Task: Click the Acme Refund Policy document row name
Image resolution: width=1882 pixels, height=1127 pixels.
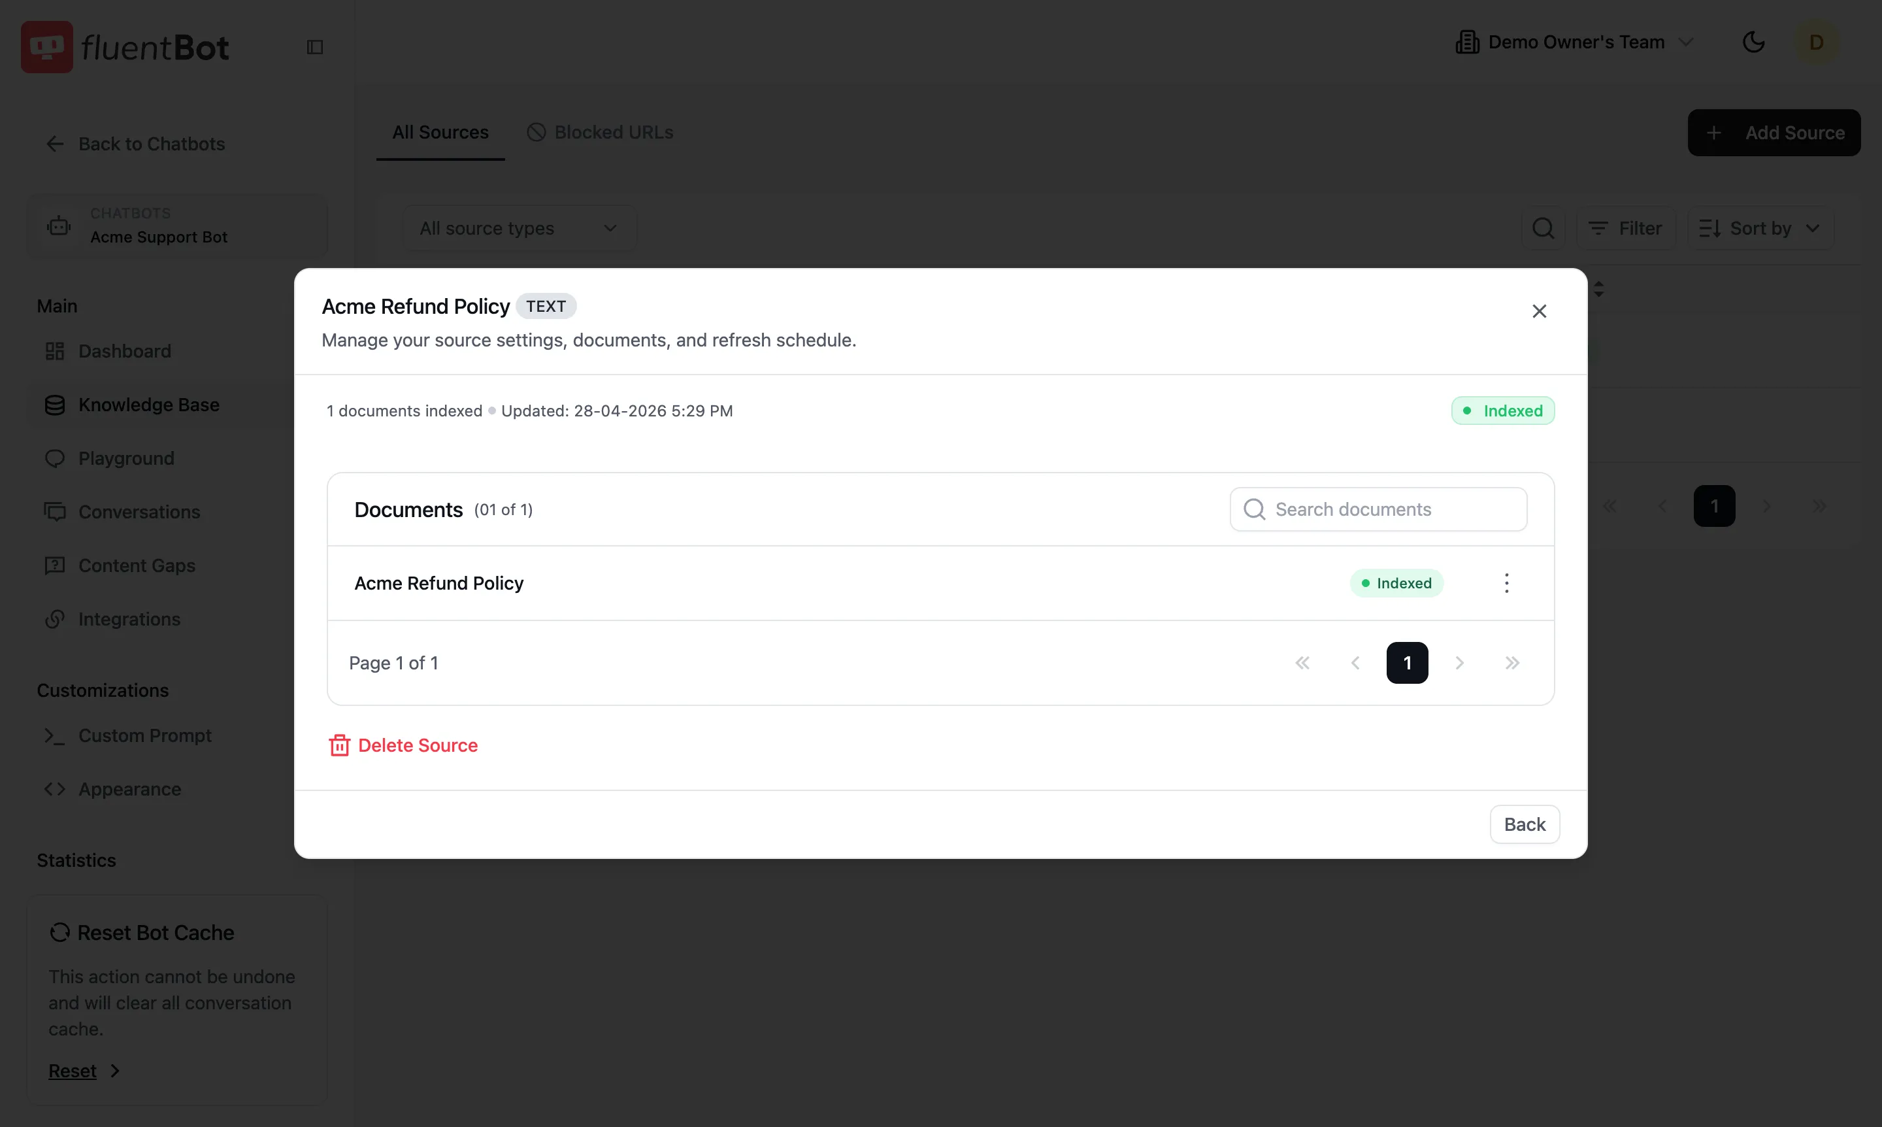Action: point(438,583)
